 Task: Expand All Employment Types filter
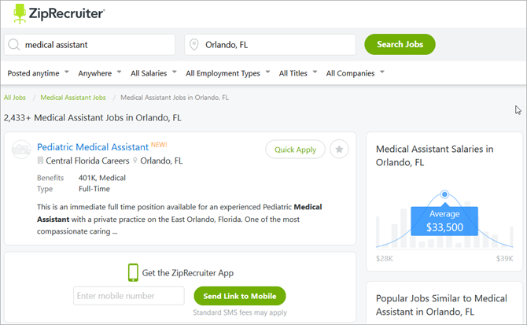click(227, 73)
